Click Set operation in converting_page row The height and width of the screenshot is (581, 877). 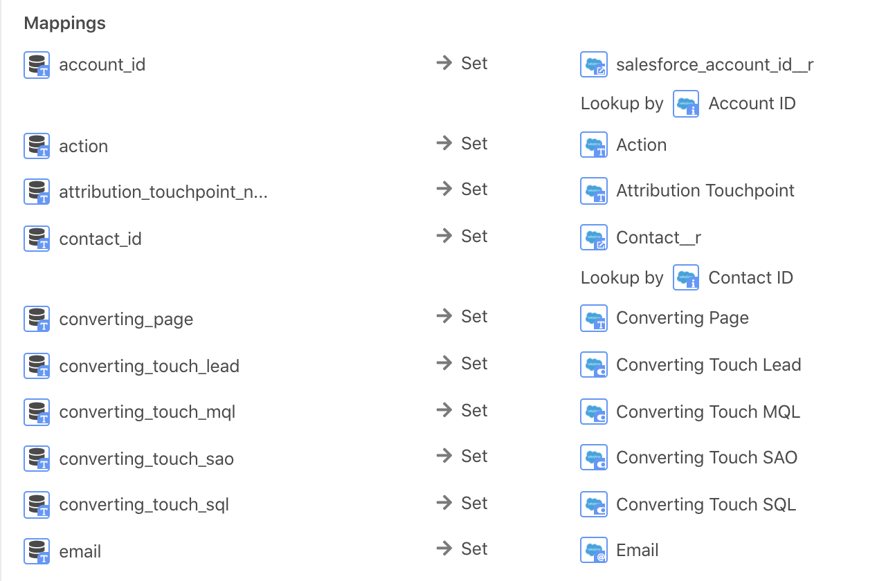[462, 317]
